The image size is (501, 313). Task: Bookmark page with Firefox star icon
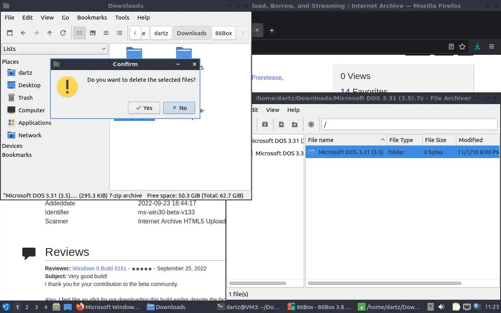point(462,47)
